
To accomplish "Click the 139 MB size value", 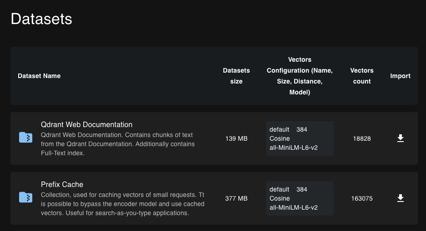I will pos(236,138).
